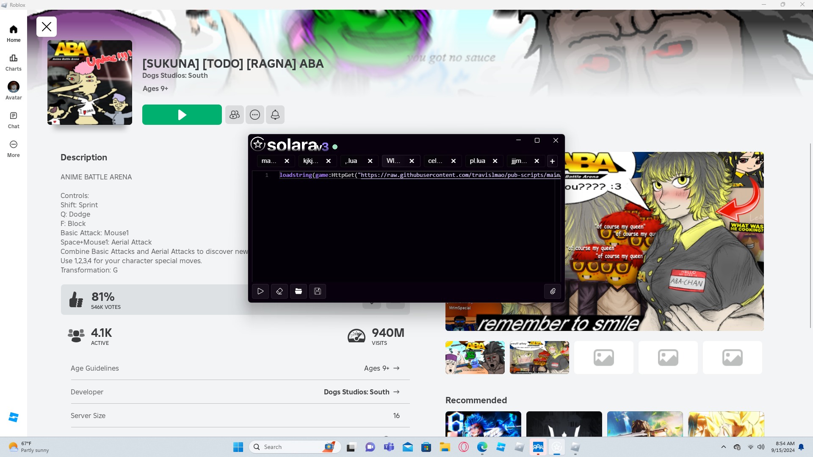This screenshot has height=457, width=813.
Task: Toggle game notifications bell
Action: click(x=275, y=115)
